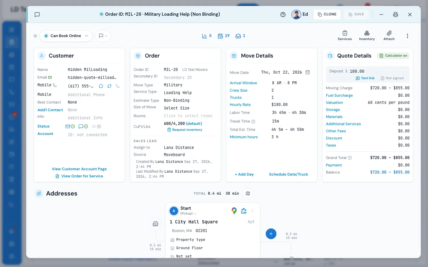The width and height of the screenshot is (428, 267).
Task: Open Start address in Google Maps
Action: (234, 211)
